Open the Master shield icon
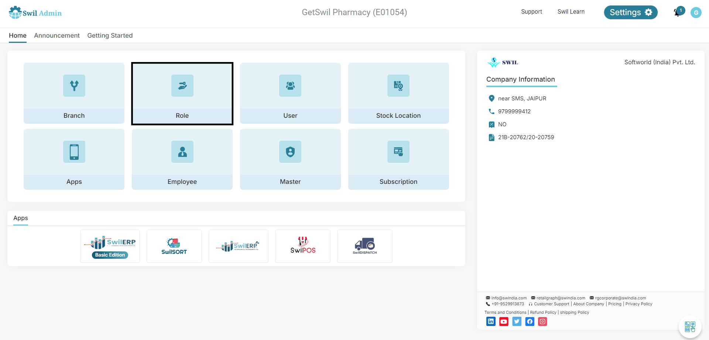The width and height of the screenshot is (709, 340). pos(290,152)
